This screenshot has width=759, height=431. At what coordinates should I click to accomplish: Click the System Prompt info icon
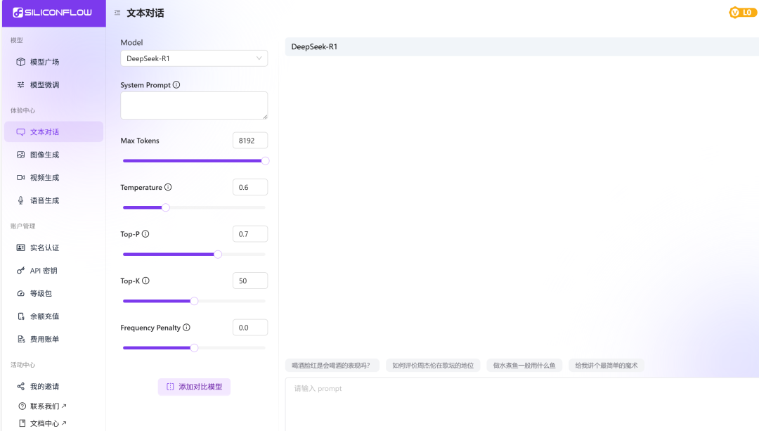click(176, 85)
